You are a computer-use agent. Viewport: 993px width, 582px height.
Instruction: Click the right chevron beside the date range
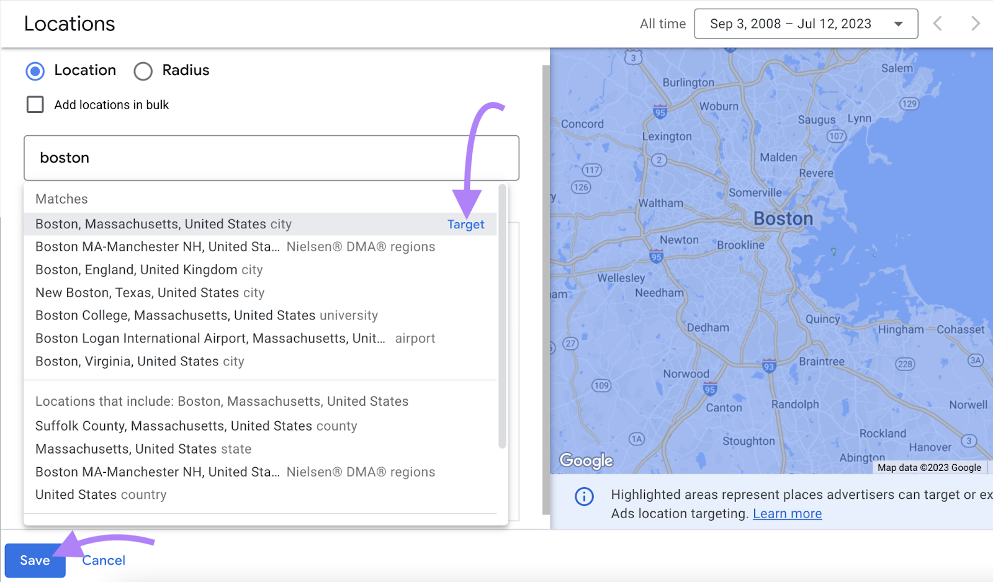976,23
